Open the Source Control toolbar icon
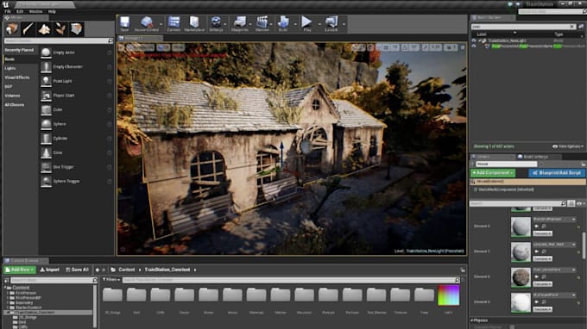This screenshot has width=587, height=329. pos(147,23)
